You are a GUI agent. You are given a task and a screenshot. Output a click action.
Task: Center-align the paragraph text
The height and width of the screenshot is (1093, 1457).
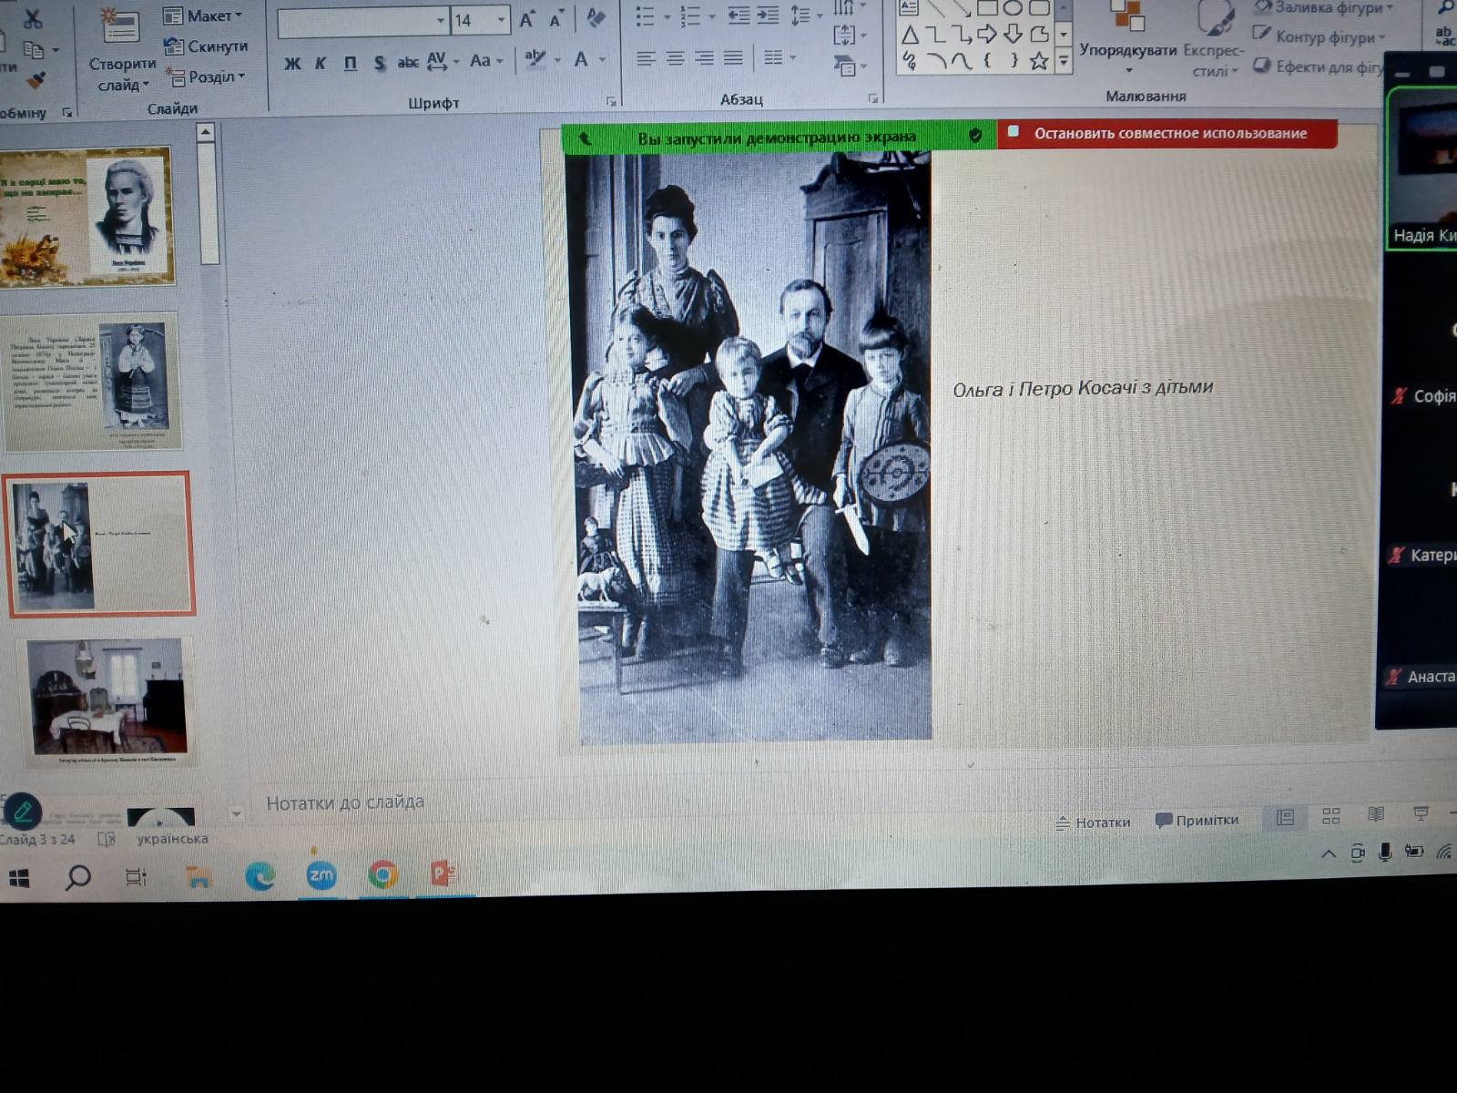click(x=675, y=58)
